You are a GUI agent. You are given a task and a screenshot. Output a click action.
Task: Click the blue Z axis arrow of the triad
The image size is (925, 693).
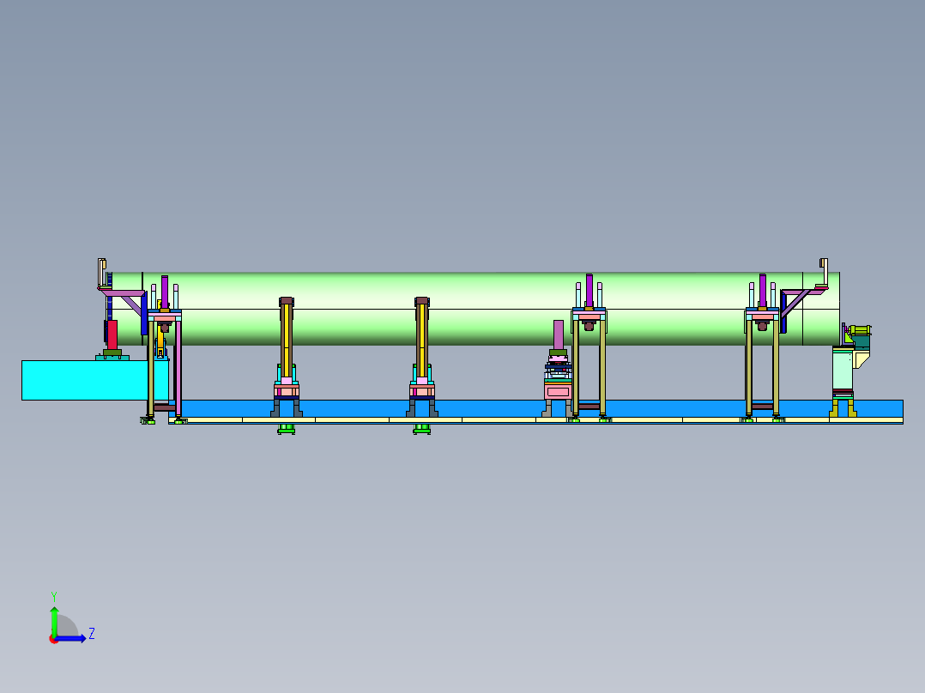click(x=71, y=639)
